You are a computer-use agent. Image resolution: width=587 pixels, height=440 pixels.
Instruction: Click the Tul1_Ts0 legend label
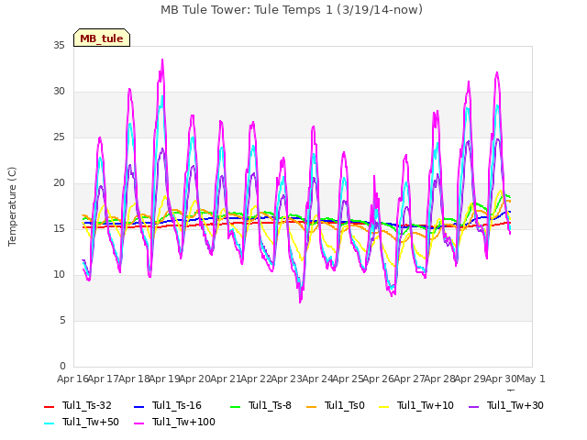345,405
